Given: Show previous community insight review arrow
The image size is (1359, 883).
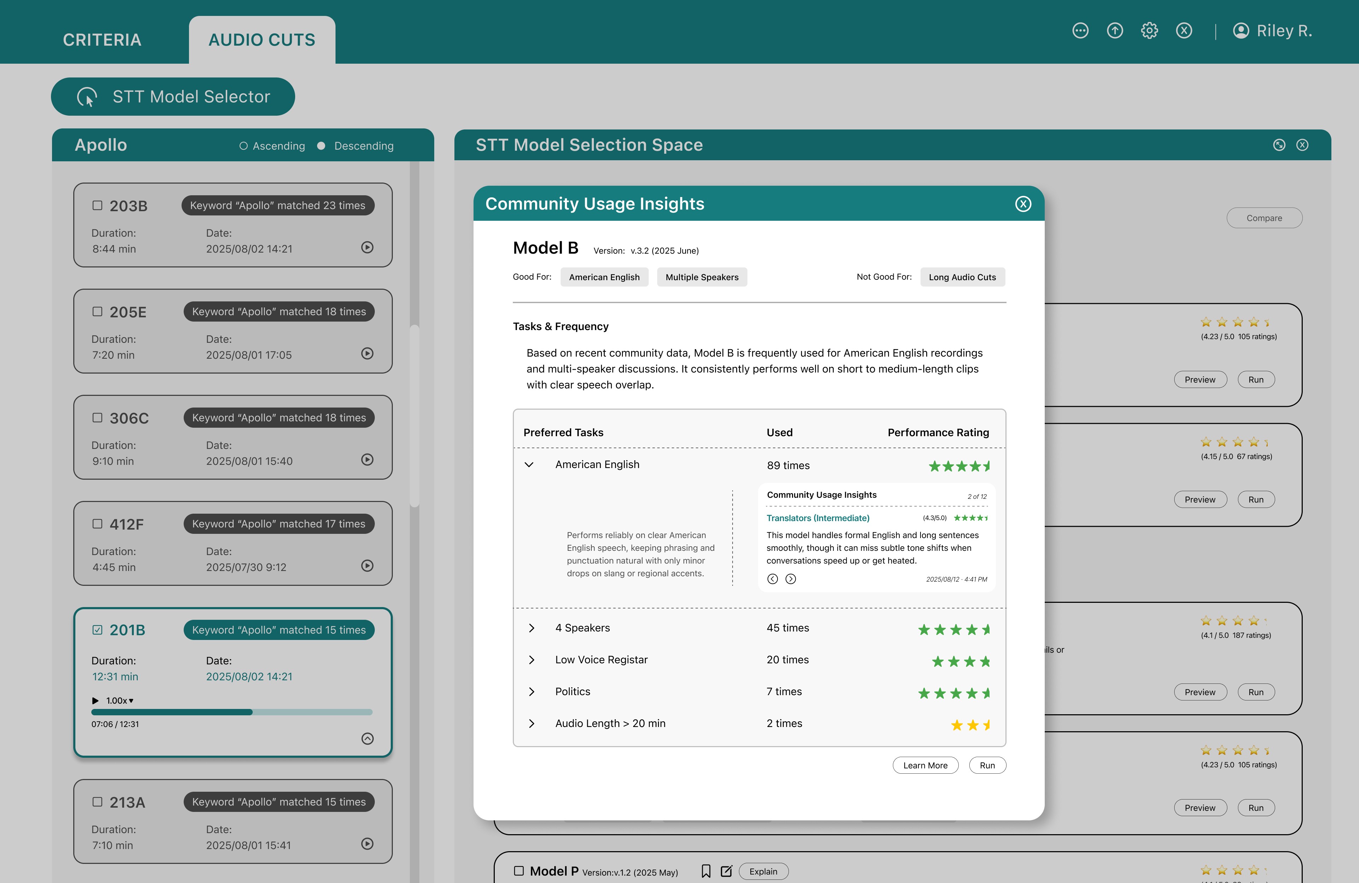Looking at the screenshot, I should (772, 579).
